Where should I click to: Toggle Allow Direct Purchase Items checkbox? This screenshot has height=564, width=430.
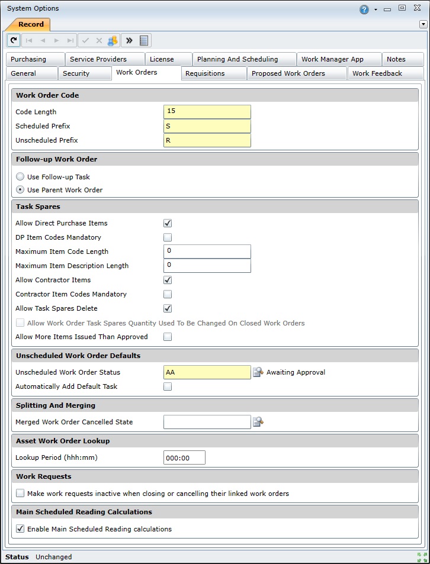click(x=168, y=223)
